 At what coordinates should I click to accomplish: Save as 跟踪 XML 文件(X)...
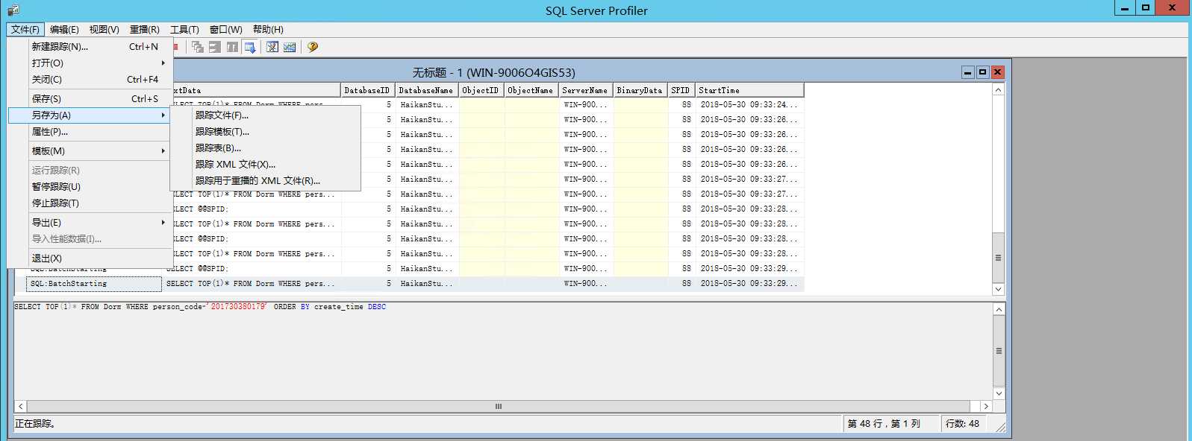(266, 165)
